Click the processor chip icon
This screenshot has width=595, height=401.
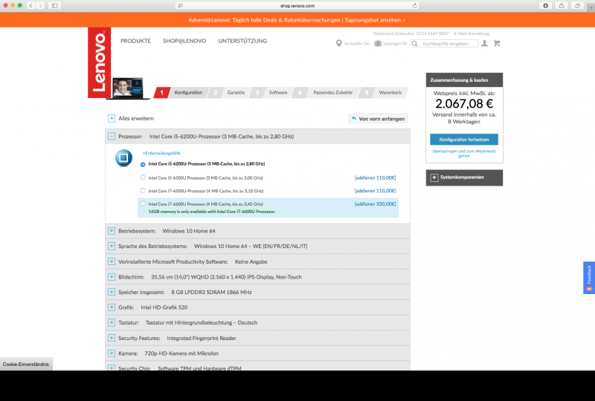(x=123, y=158)
